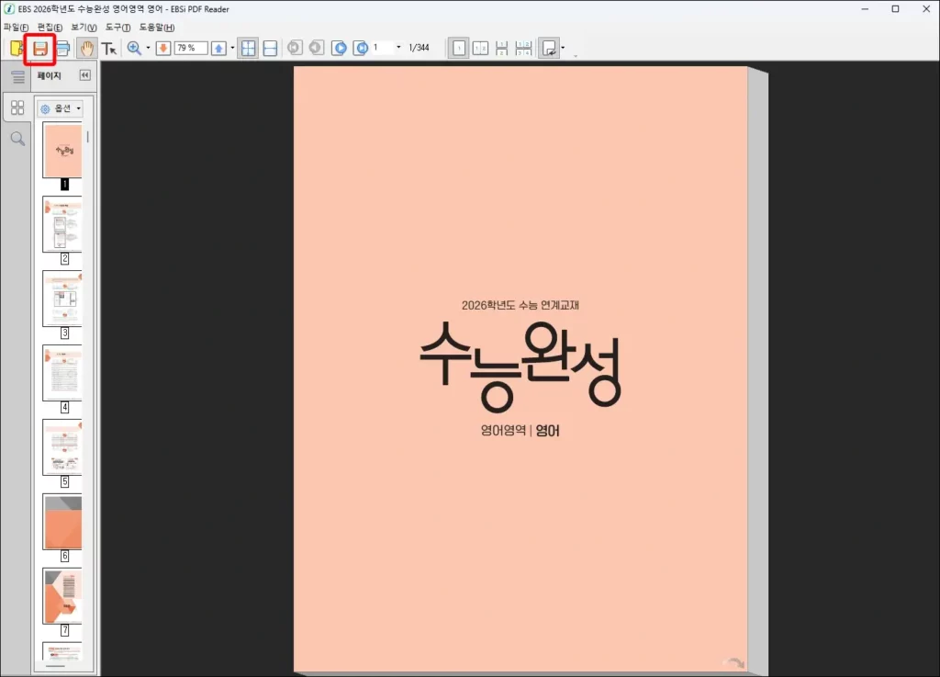Go to the previous page icon
The width and height of the screenshot is (940, 677).
click(x=317, y=48)
